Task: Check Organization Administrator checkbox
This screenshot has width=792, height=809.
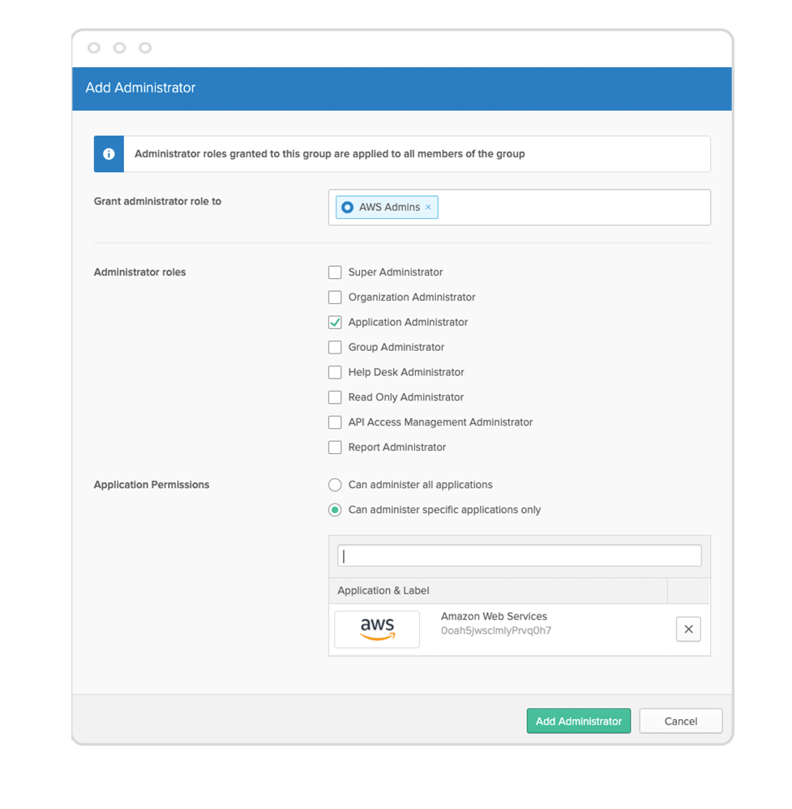Action: coord(335,297)
